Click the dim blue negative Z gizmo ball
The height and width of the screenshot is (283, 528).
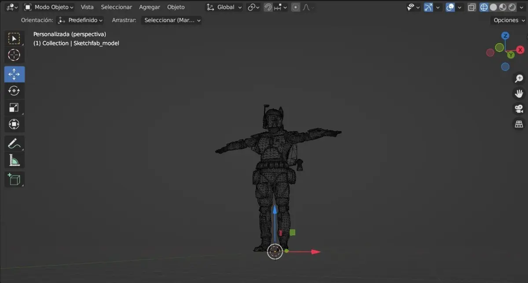pyautogui.click(x=505, y=67)
